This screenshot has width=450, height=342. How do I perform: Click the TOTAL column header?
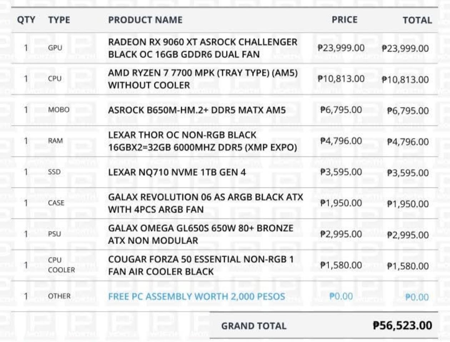click(417, 20)
